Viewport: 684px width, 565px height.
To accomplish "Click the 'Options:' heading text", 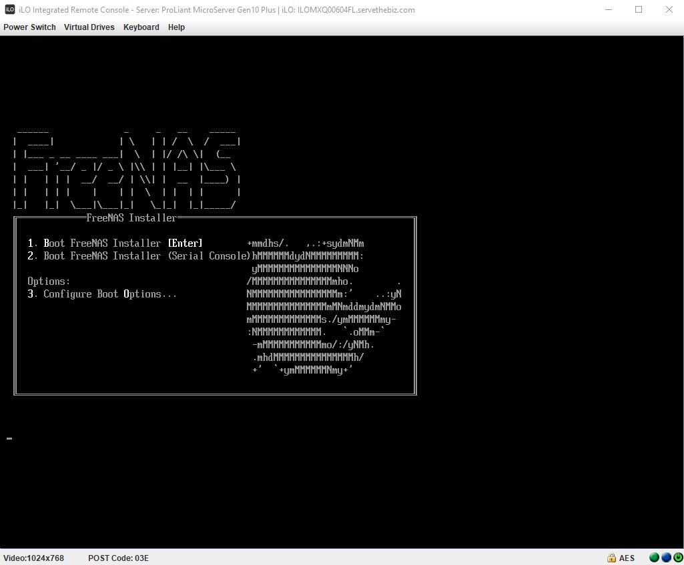I will pos(49,281).
